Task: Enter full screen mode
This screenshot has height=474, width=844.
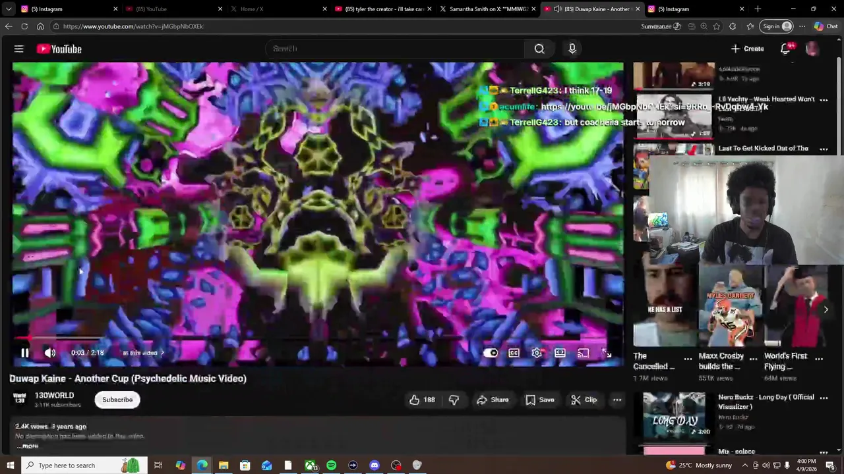Action: 607,353
